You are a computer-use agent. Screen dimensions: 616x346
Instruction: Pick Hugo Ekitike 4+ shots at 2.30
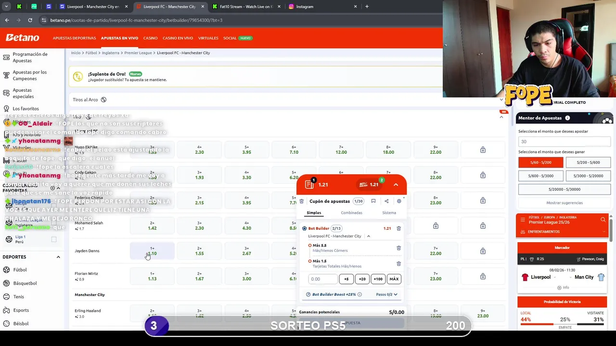(x=199, y=150)
